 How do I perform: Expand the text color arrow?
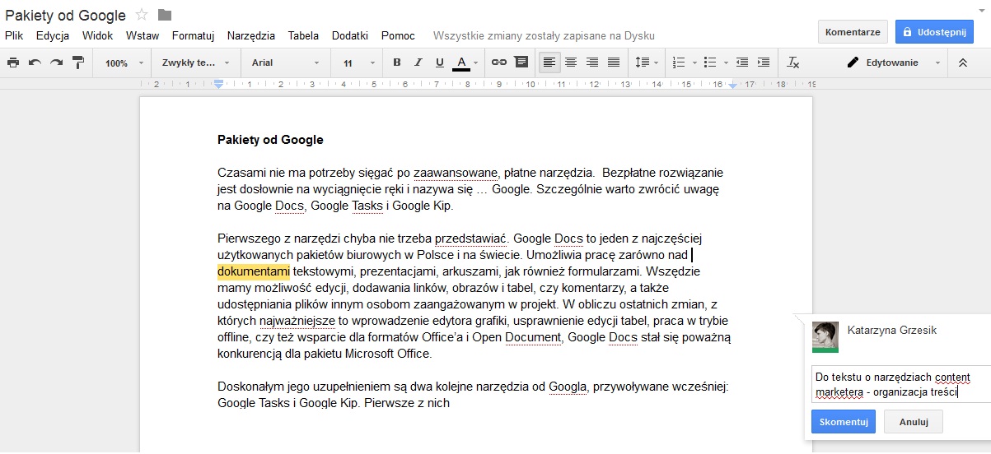(476, 63)
